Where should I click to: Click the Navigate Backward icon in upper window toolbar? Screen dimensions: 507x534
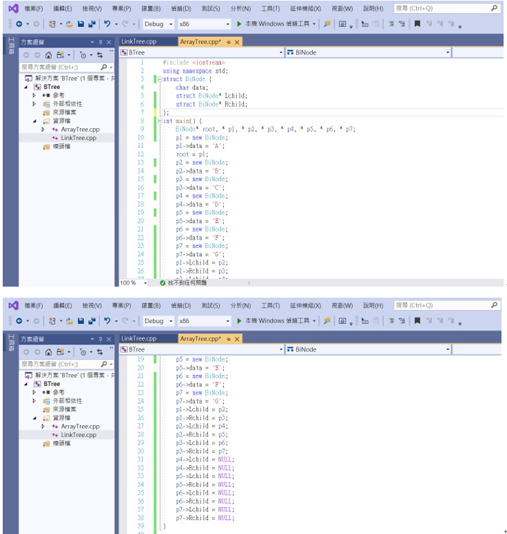click(x=19, y=24)
